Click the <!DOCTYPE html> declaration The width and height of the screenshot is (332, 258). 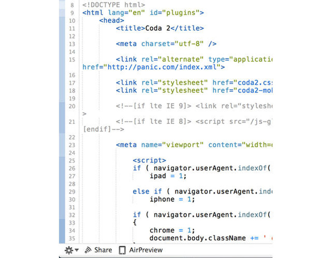click(x=114, y=5)
